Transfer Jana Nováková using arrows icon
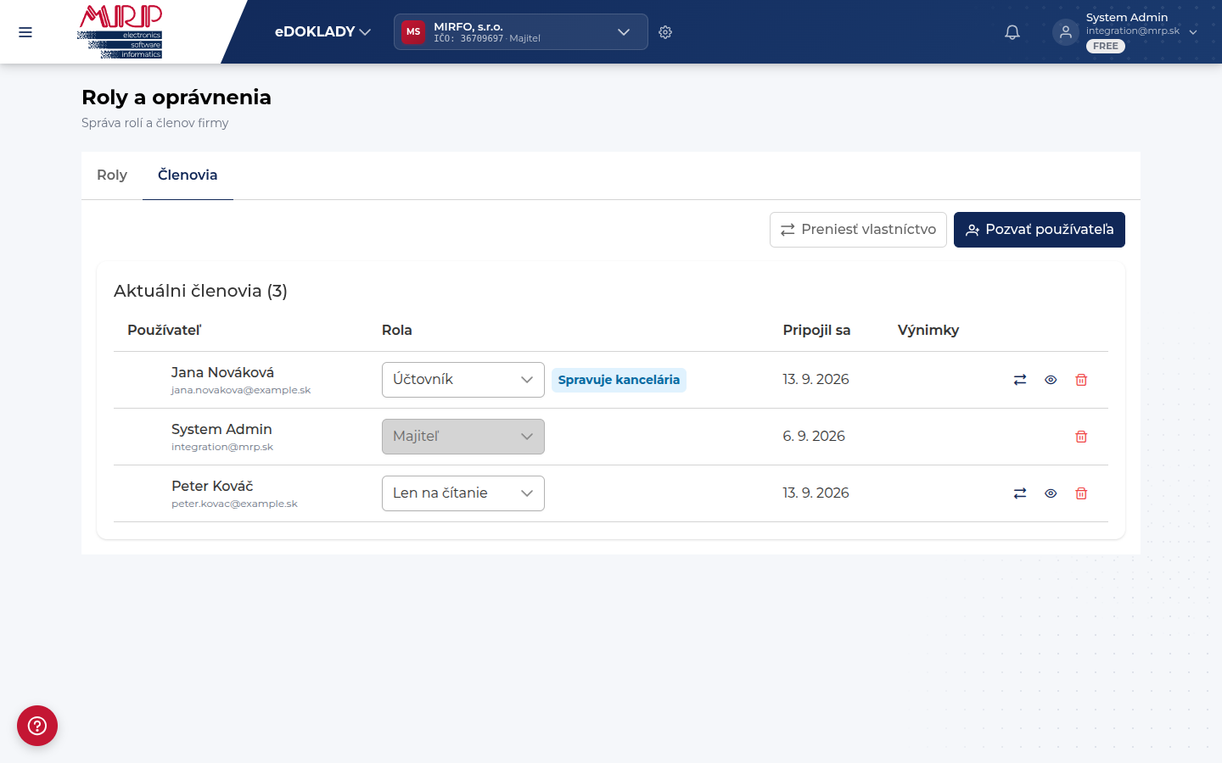The width and height of the screenshot is (1222, 763). point(1020,380)
